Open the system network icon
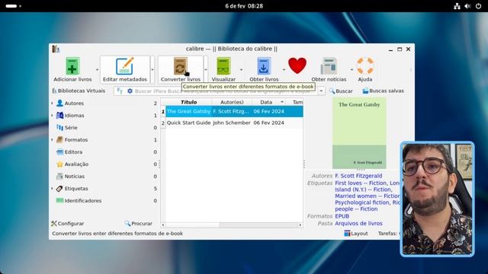The image size is (488, 274). pos(457,6)
